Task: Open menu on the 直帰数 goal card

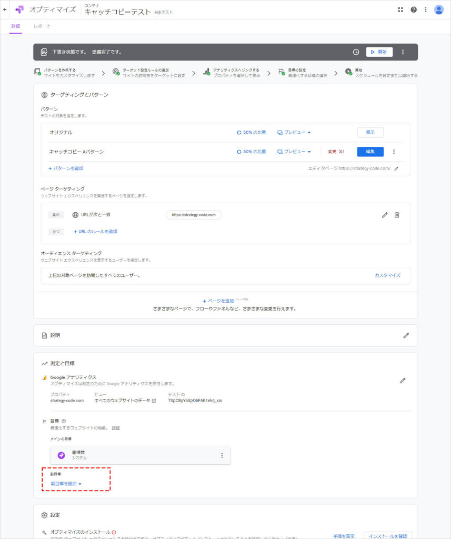Action: pos(222,455)
